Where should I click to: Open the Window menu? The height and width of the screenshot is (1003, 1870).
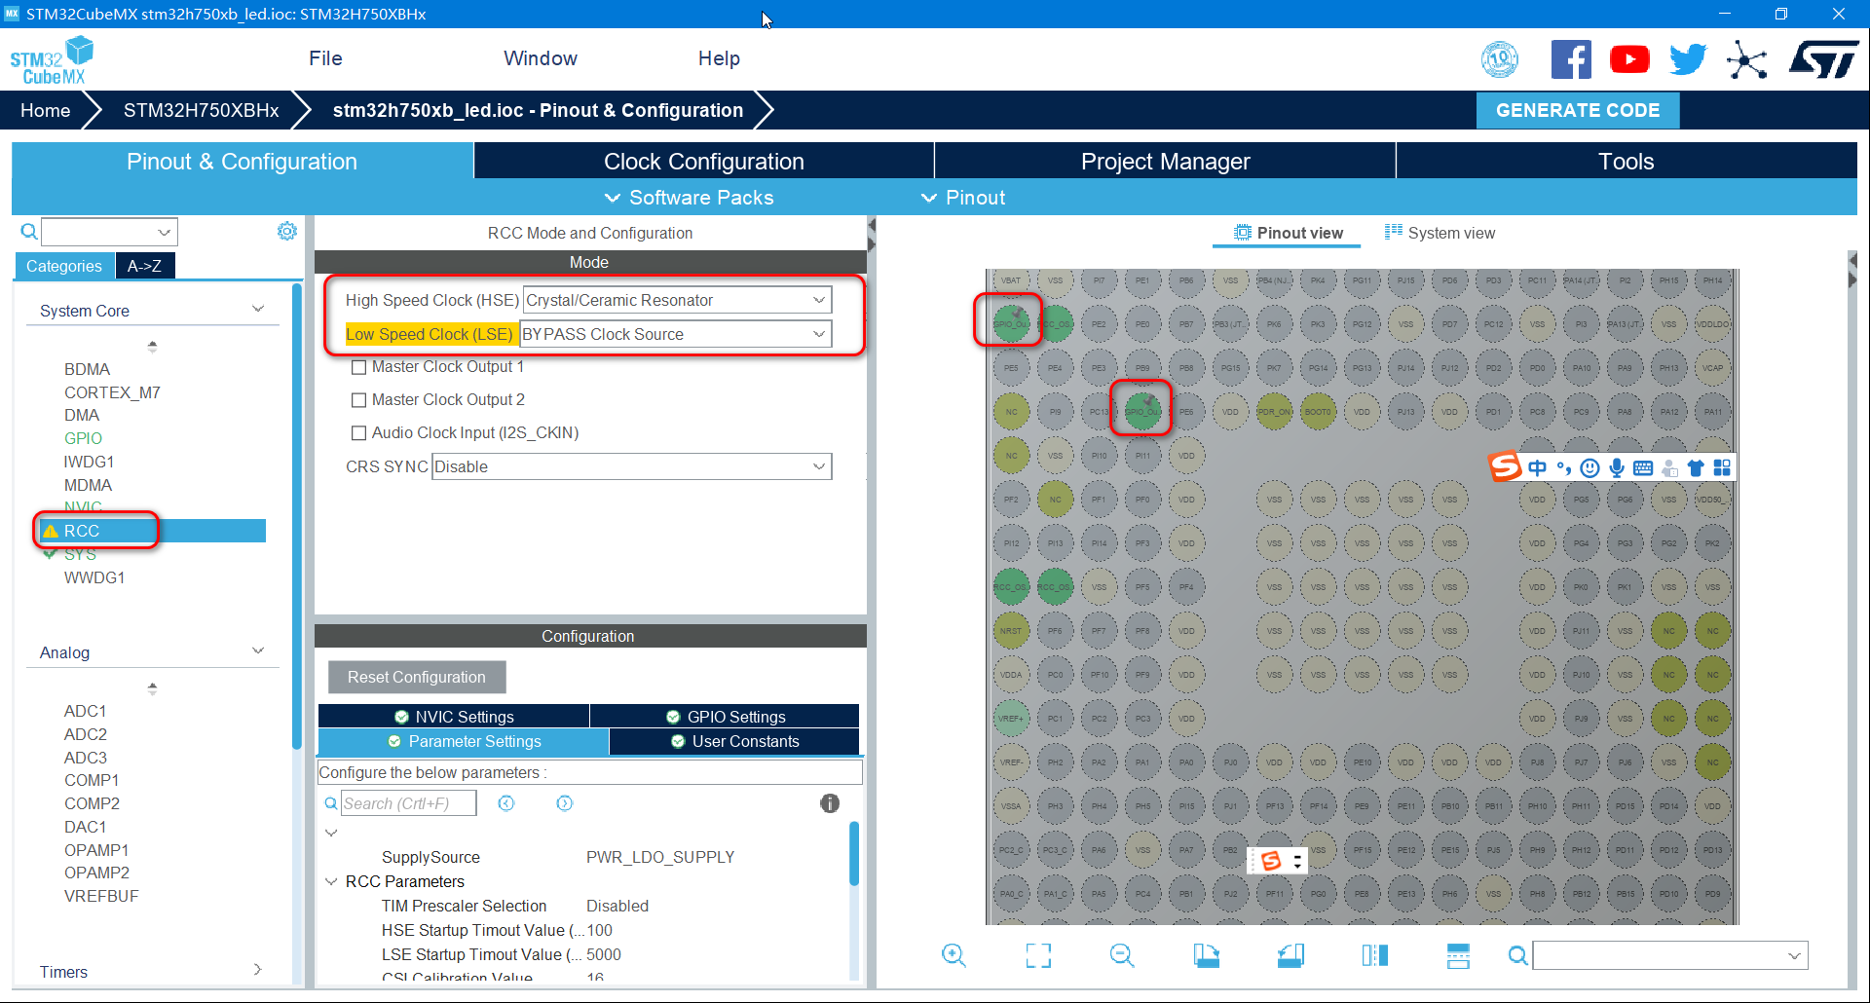pos(541,58)
